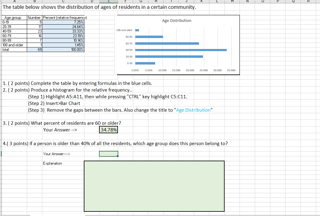Select 'Percent (relative frequency)' header cell
320x216 pixels.
(x=63, y=18)
